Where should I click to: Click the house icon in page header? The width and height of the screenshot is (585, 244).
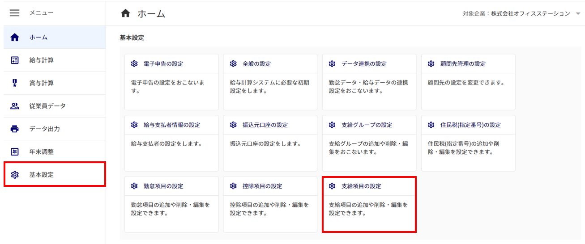(126, 13)
